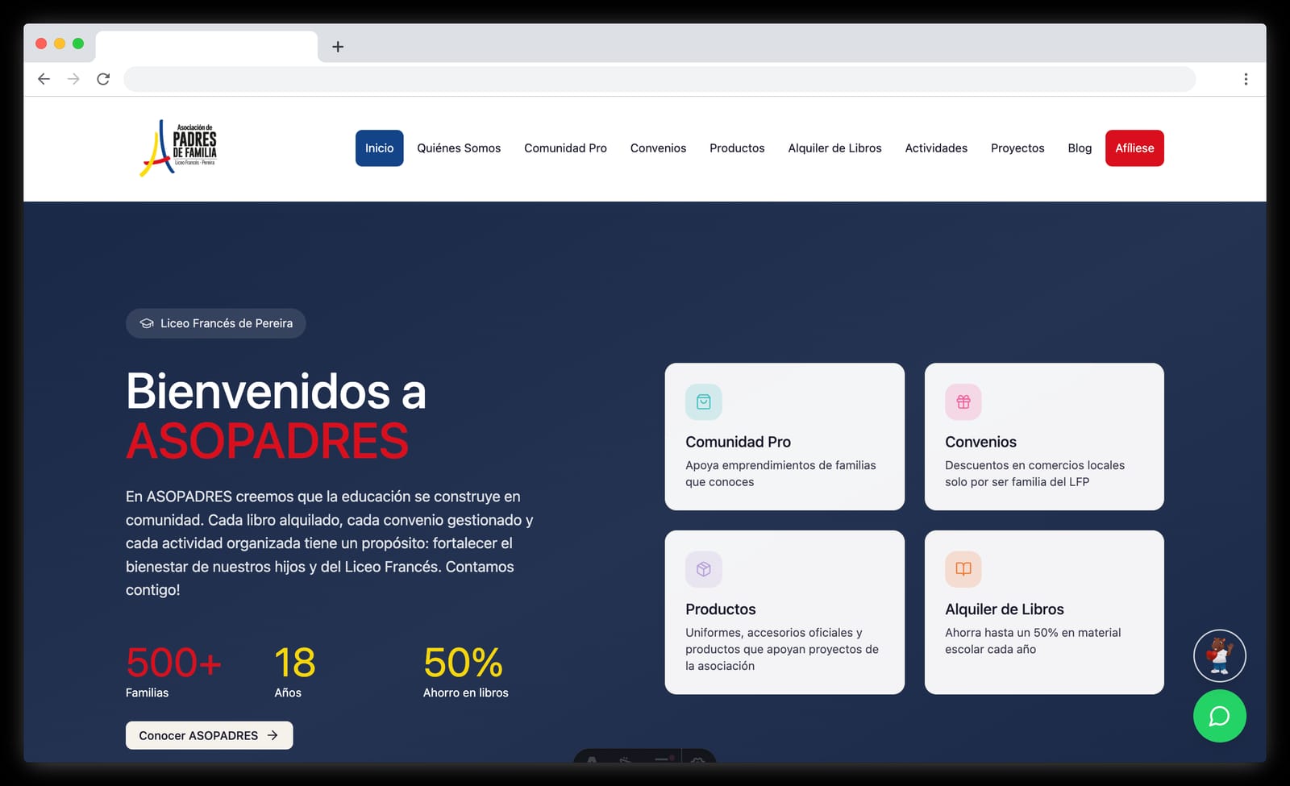Viewport: 1290px width, 786px height.
Task: Click the Conocer ASOPADRES button
Action: pyautogui.click(x=209, y=734)
